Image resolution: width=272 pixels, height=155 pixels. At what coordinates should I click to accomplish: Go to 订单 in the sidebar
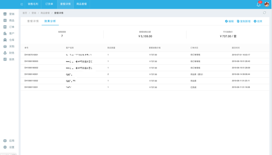(9, 27)
